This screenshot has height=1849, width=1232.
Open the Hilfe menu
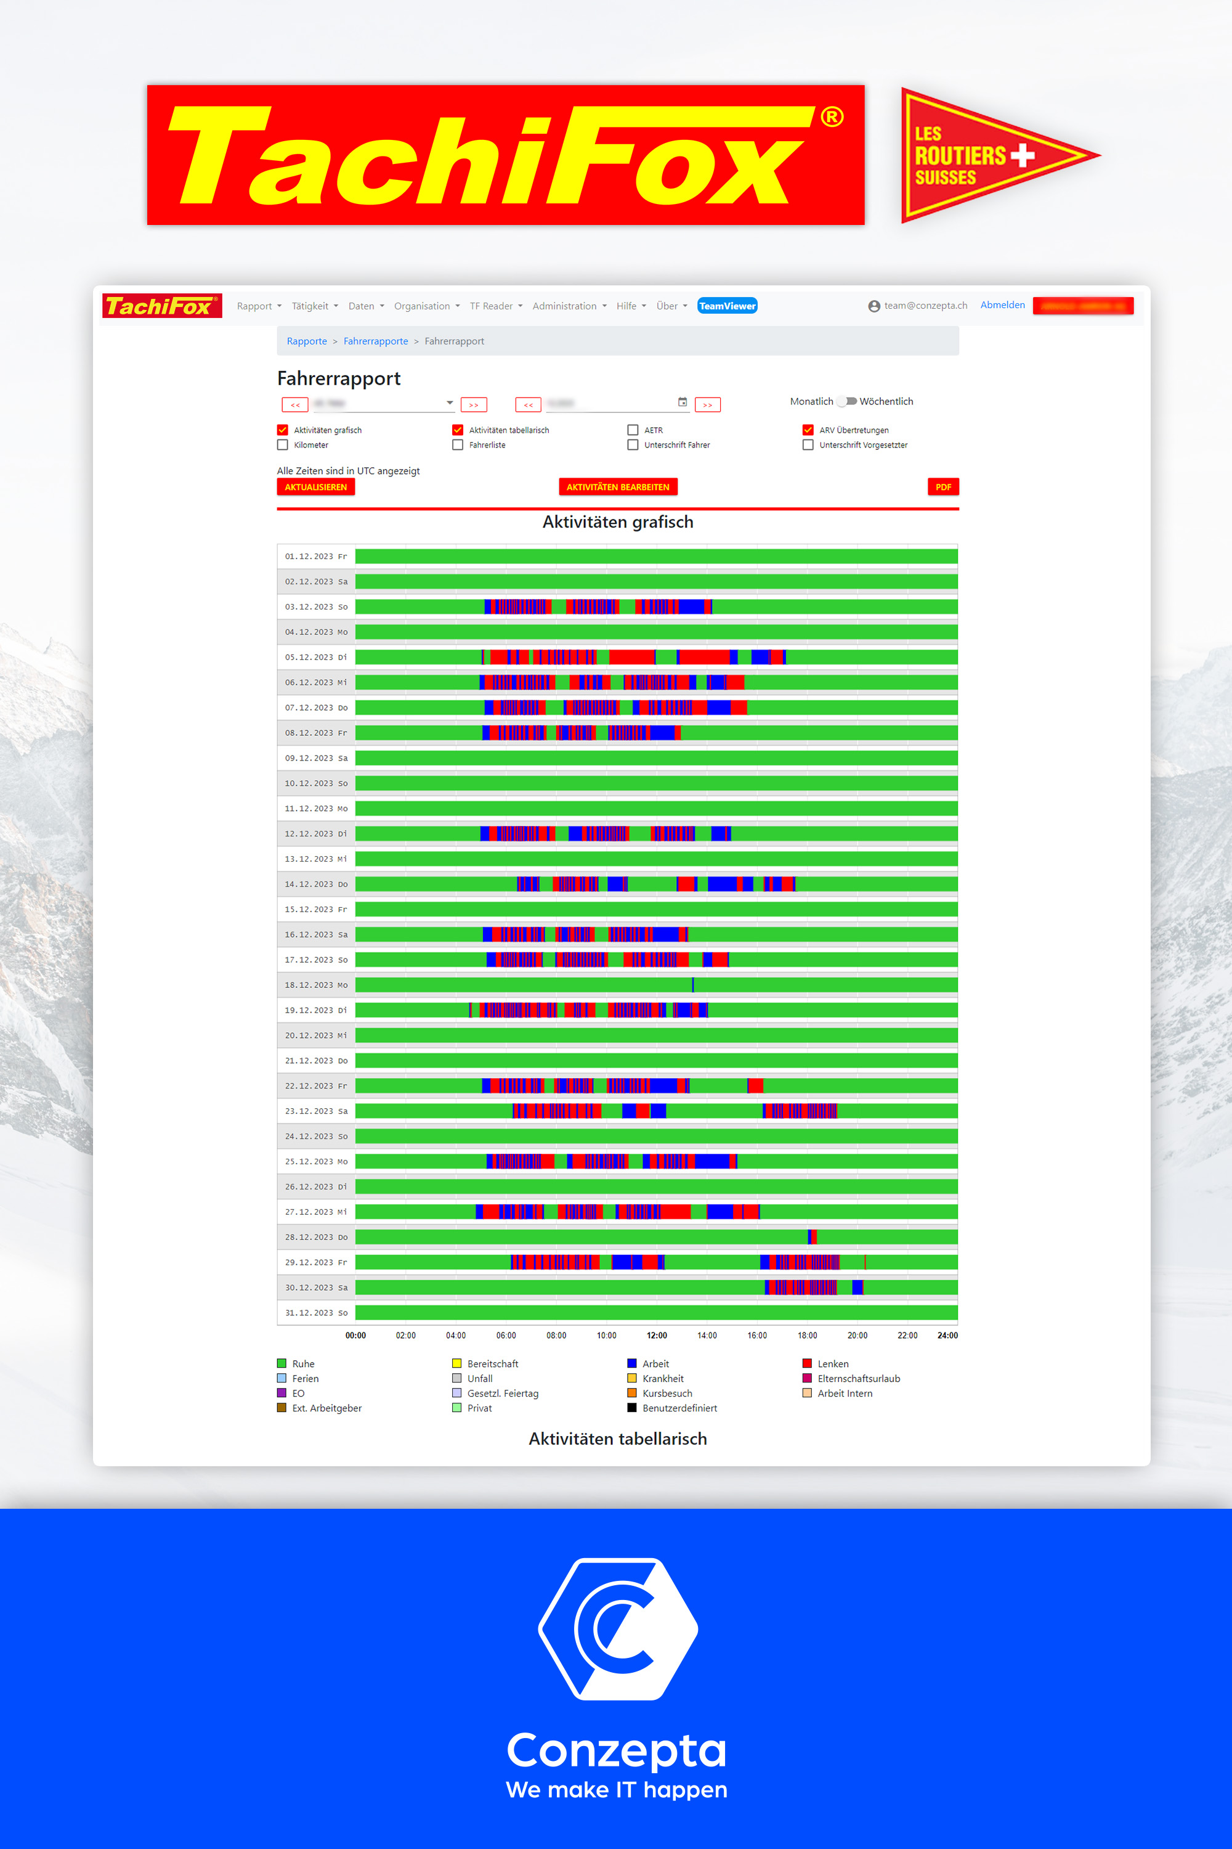pyautogui.click(x=631, y=306)
